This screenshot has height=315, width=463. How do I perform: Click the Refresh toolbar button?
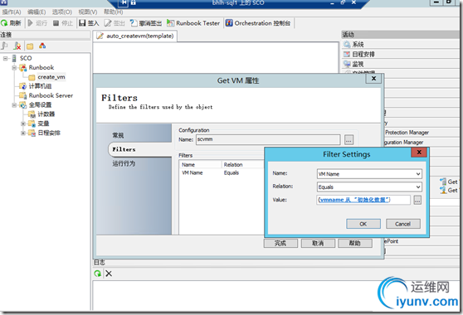(x=11, y=23)
